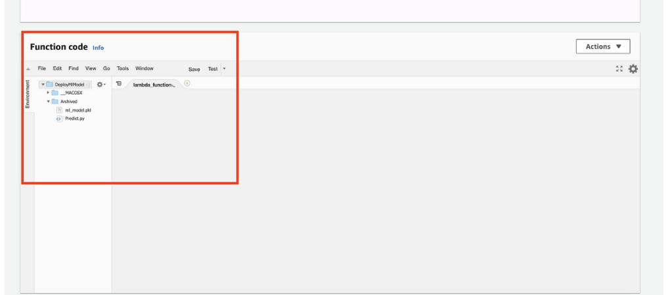Open the dropdown arrow next to Test
Image resolution: width=672 pixels, height=295 pixels.
click(224, 69)
